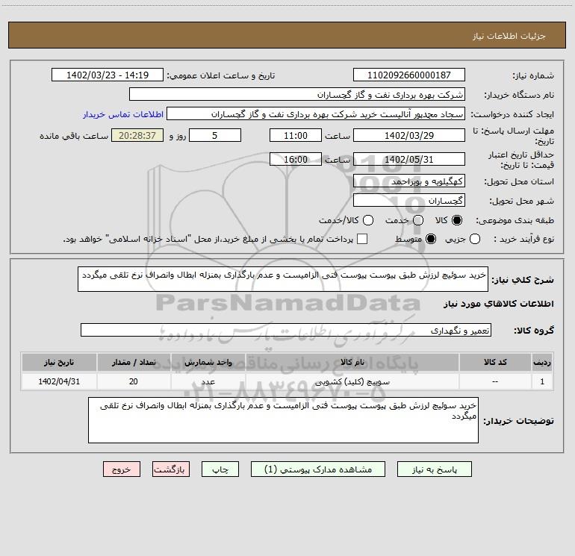Click the announcement date field 1402/03/23 - 14:19
This screenshot has height=556, width=575.
point(108,75)
